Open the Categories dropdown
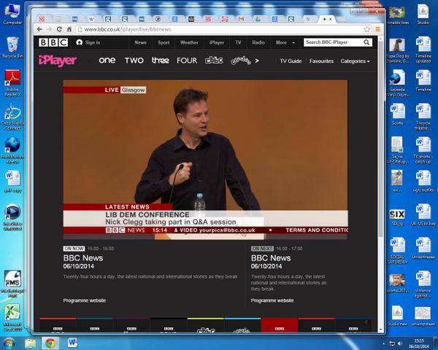Image resolution: width=438 pixels, height=350 pixels. 355,61
